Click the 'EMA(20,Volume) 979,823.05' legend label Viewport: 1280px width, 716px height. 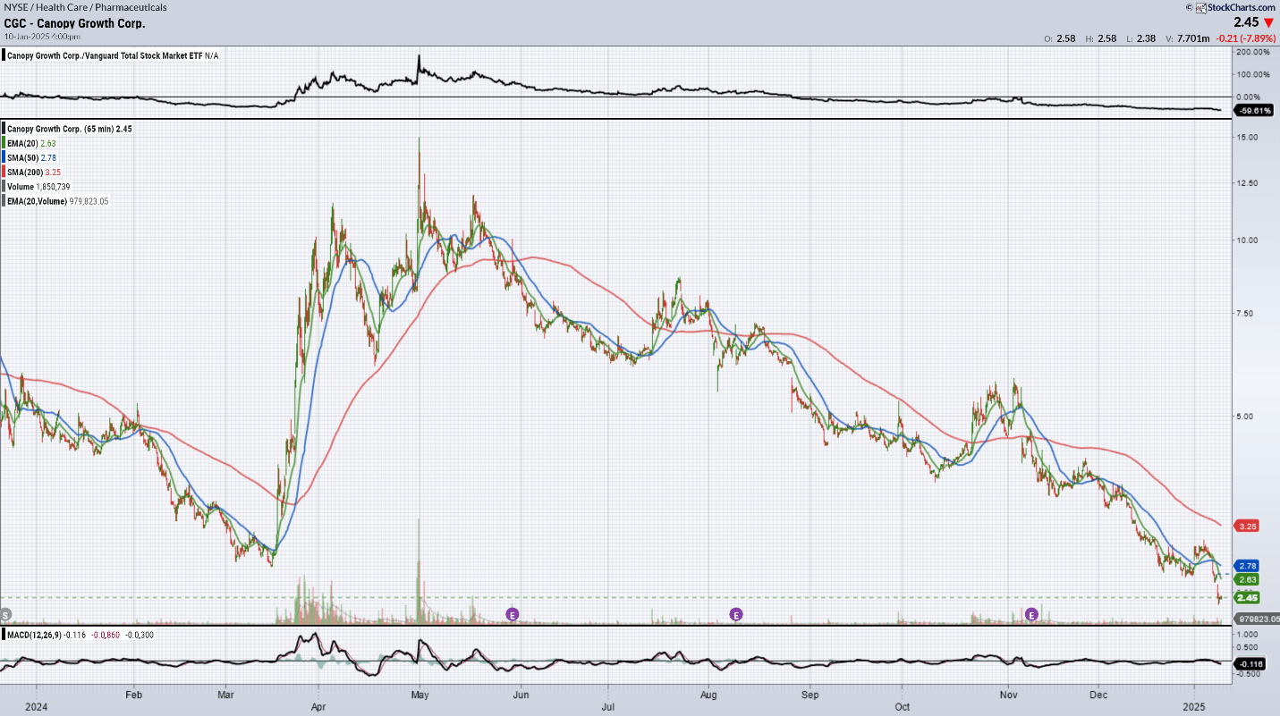click(x=58, y=200)
